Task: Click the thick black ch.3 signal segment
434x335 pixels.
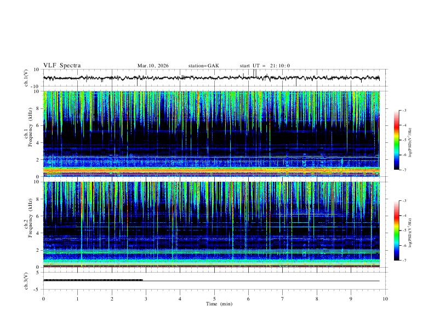Action: coord(93,280)
